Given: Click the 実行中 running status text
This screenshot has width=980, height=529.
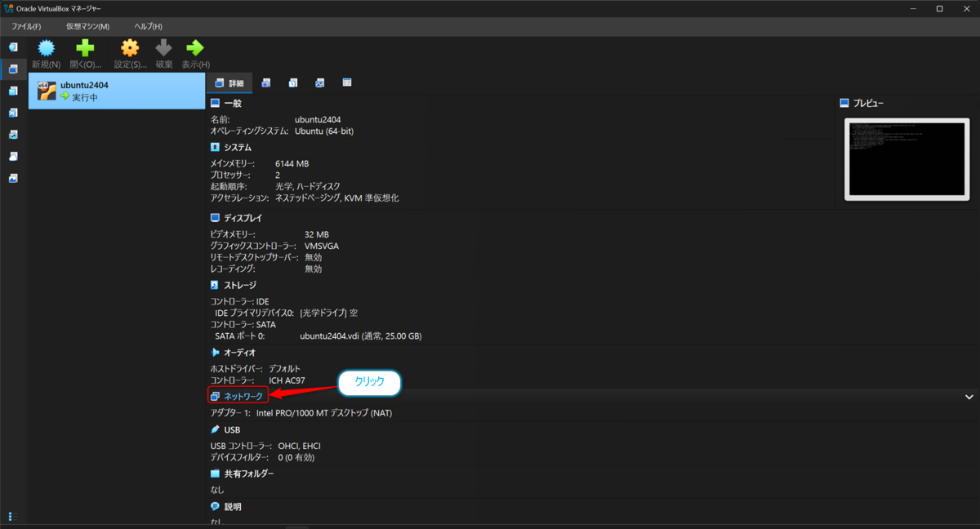Looking at the screenshot, I should 85,97.
